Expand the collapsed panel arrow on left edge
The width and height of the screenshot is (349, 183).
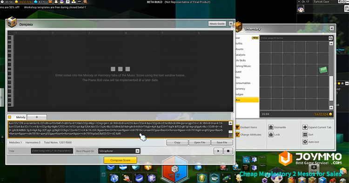click(x=1, y=97)
